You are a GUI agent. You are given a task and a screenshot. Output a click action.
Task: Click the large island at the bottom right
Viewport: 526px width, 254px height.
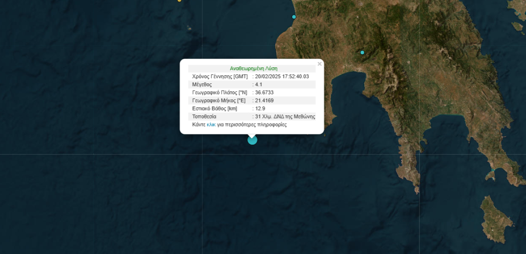(496, 219)
